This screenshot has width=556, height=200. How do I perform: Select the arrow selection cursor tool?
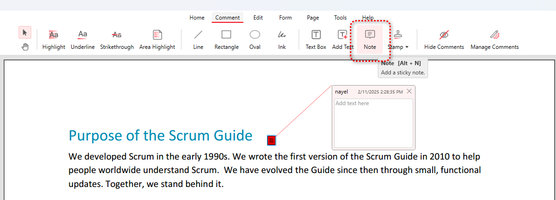[25, 33]
